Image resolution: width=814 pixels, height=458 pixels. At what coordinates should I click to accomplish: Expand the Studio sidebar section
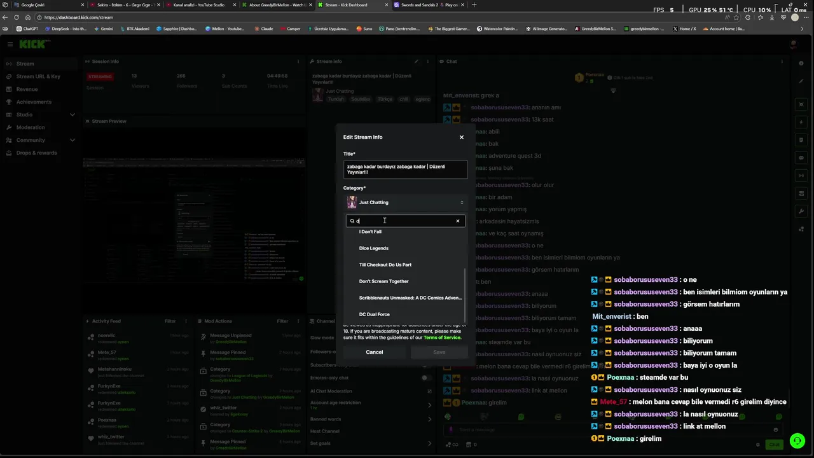click(x=39, y=114)
